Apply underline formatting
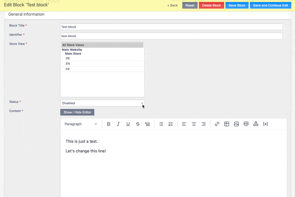This screenshot has height=197, width=295. (x=128, y=124)
